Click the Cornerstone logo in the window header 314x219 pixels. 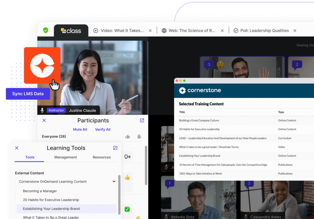click(x=200, y=90)
